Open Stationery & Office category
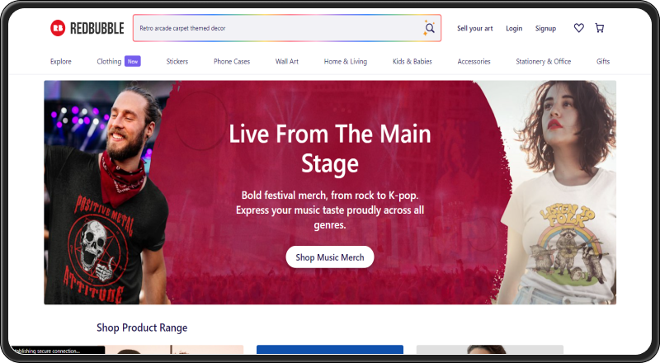The image size is (660, 363). (x=543, y=62)
